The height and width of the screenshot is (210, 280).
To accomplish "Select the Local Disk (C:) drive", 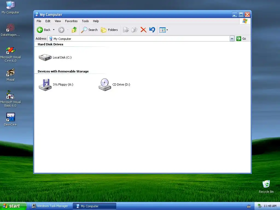I will point(55,57).
